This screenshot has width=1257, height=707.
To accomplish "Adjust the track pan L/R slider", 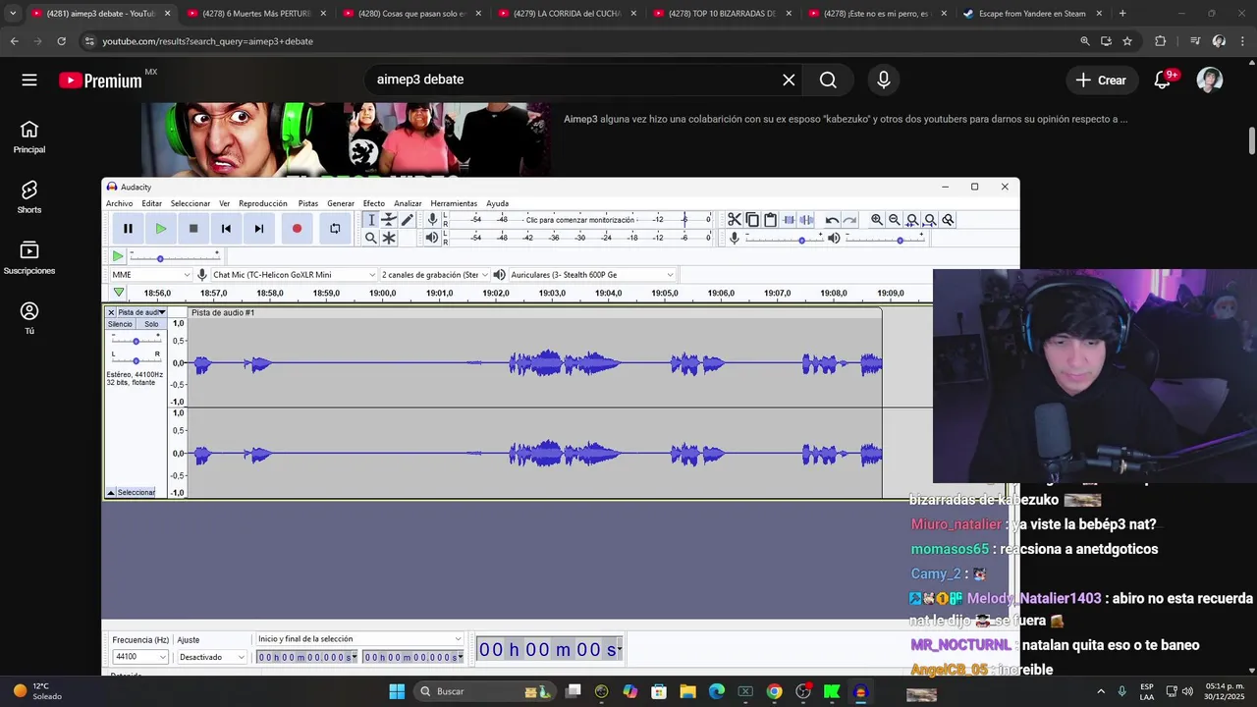I will click(x=136, y=360).
